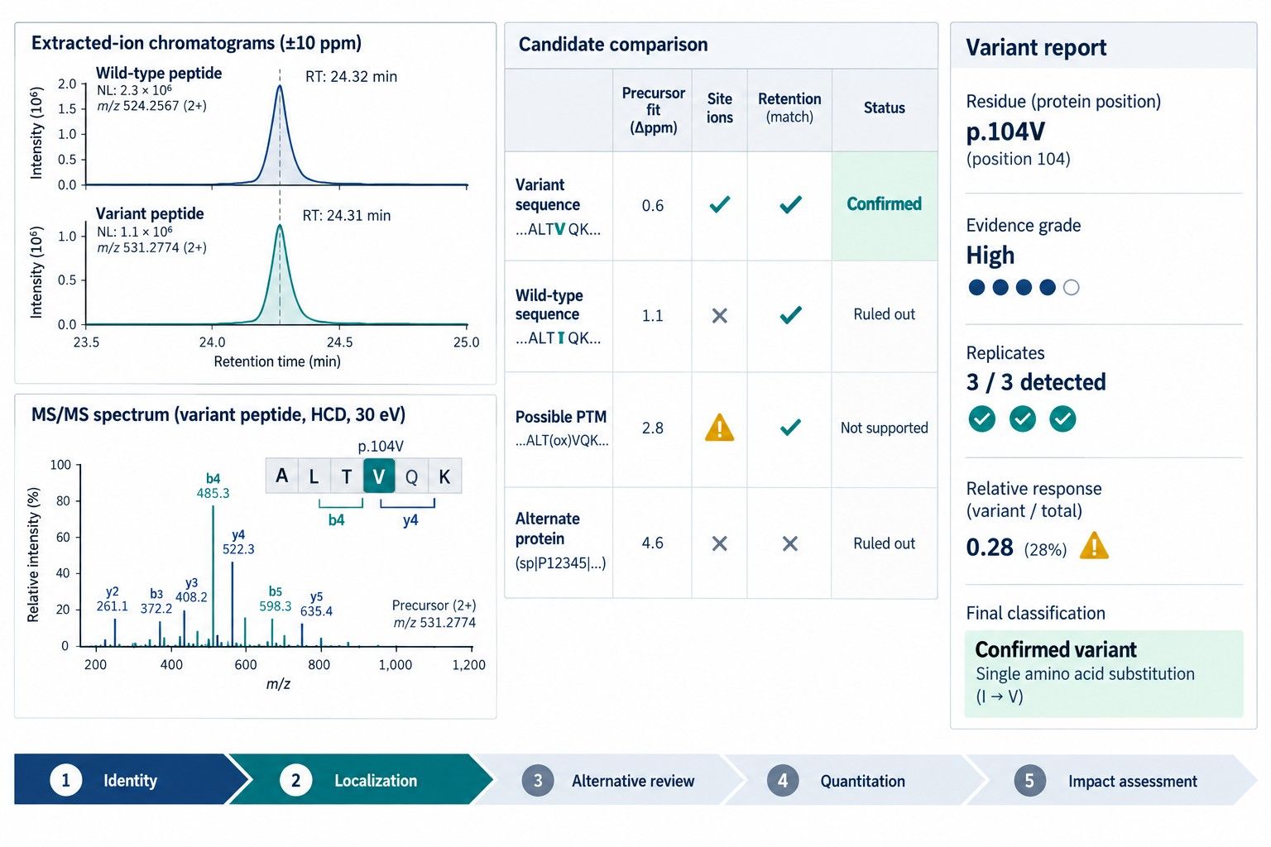
Task: Click the Retention X for Alternate protein
Action: 790,543
